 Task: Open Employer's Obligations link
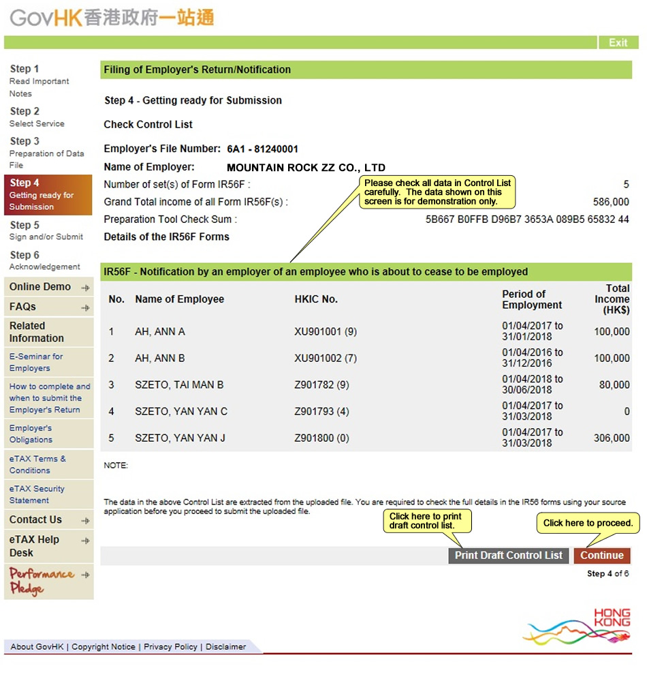click(31, 434)
